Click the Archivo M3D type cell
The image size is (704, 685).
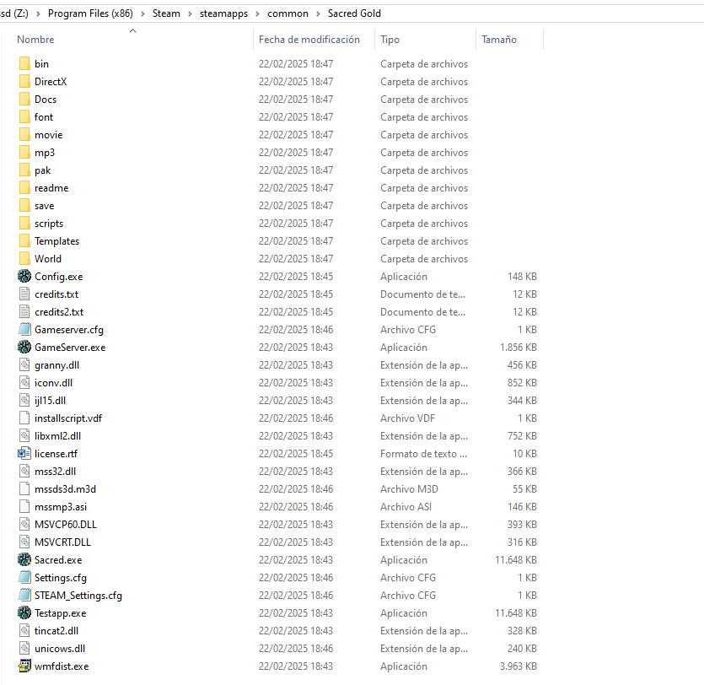(x=409, y=489)
